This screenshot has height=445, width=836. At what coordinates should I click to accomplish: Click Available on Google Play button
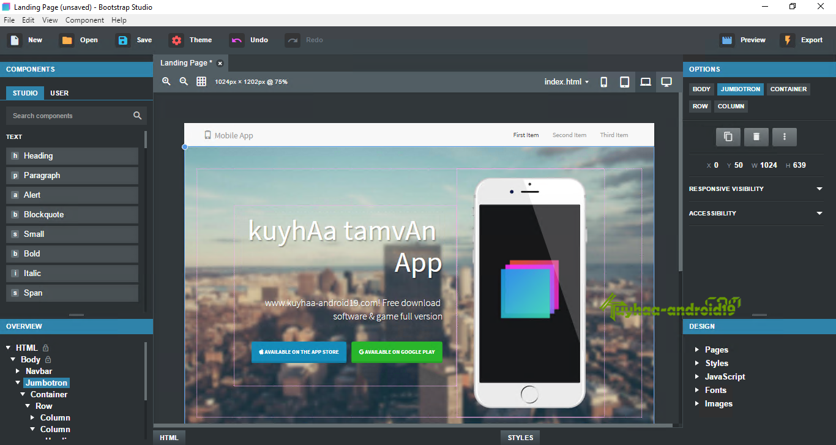(x=397, y=352)
